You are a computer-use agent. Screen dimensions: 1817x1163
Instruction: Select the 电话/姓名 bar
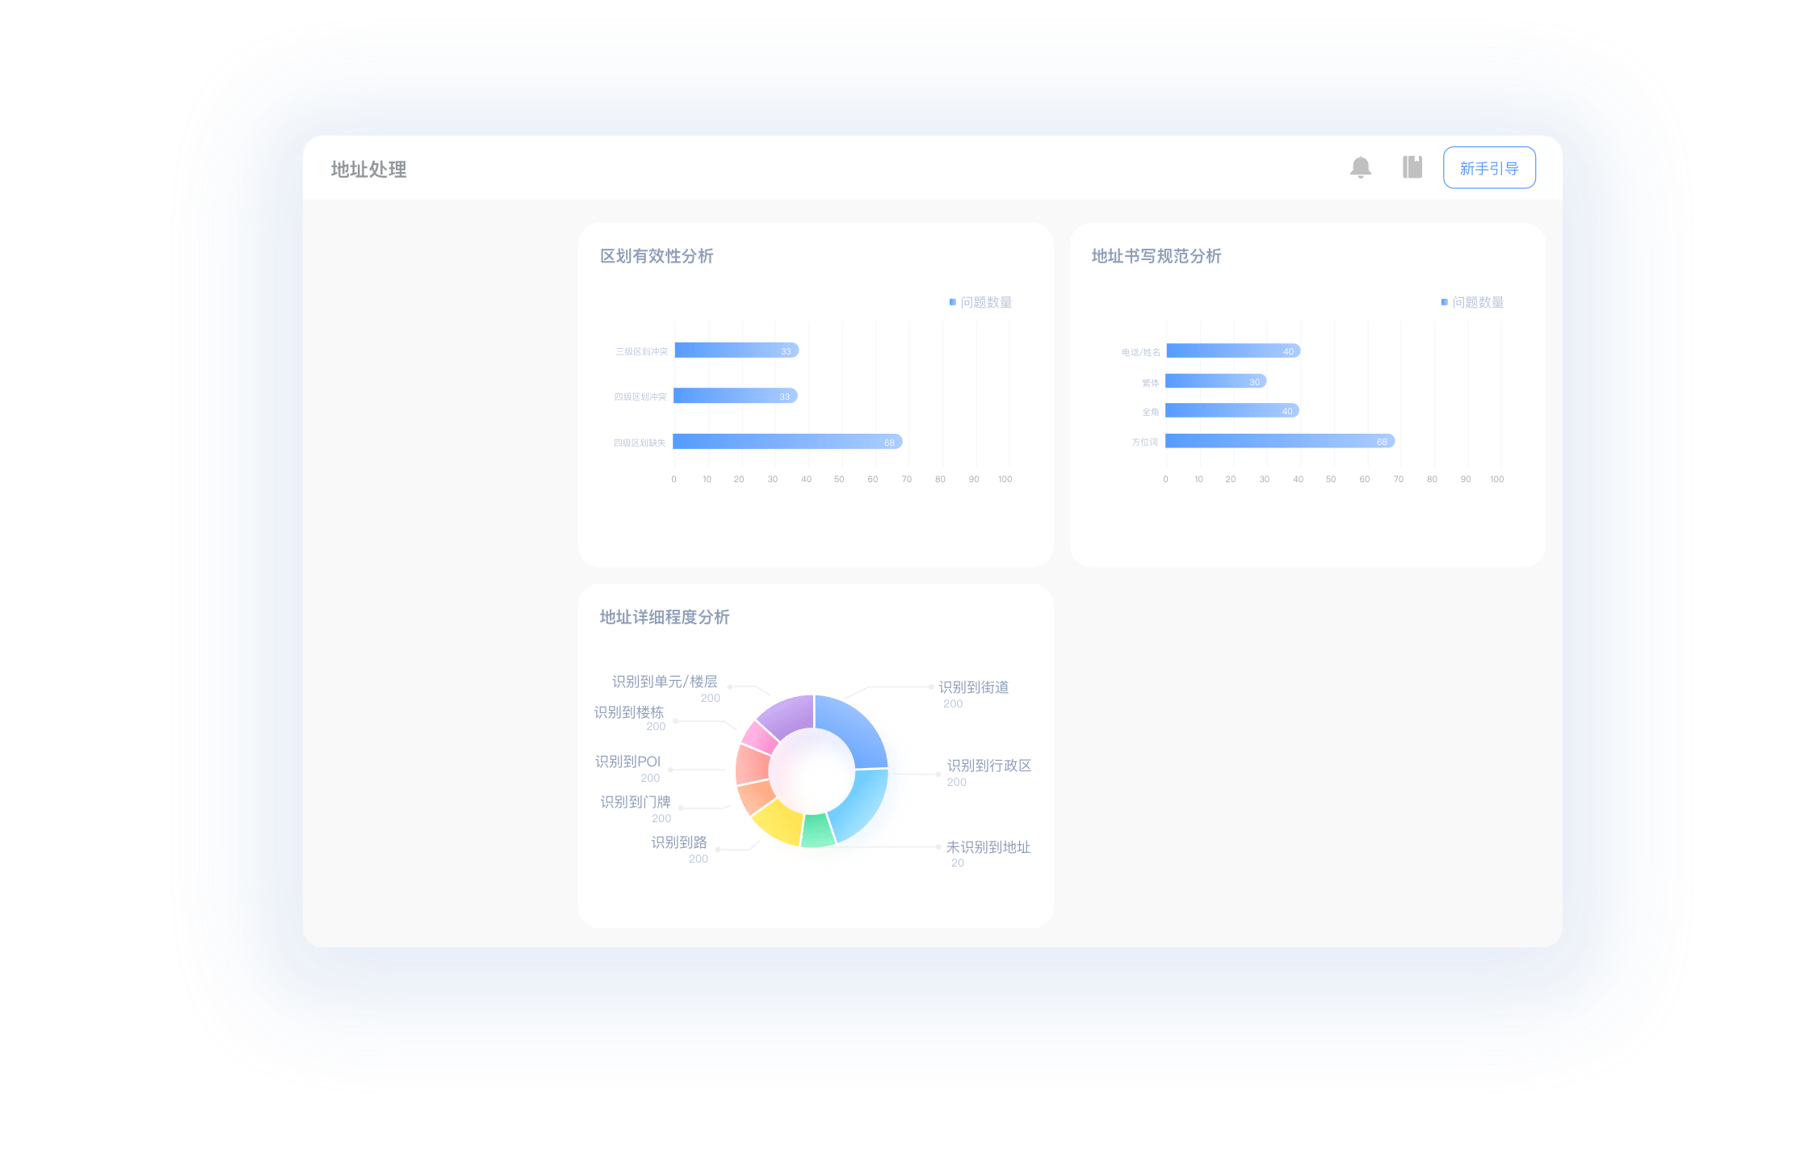tap(1233, 351)
